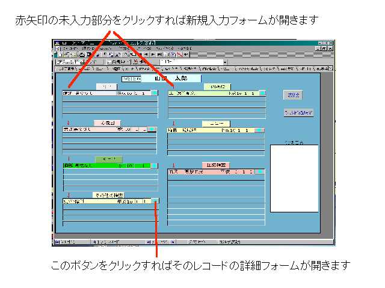385x288 pixels.
Task: Click first empty row under the 血液検査 record
Action: pos(216,178)
